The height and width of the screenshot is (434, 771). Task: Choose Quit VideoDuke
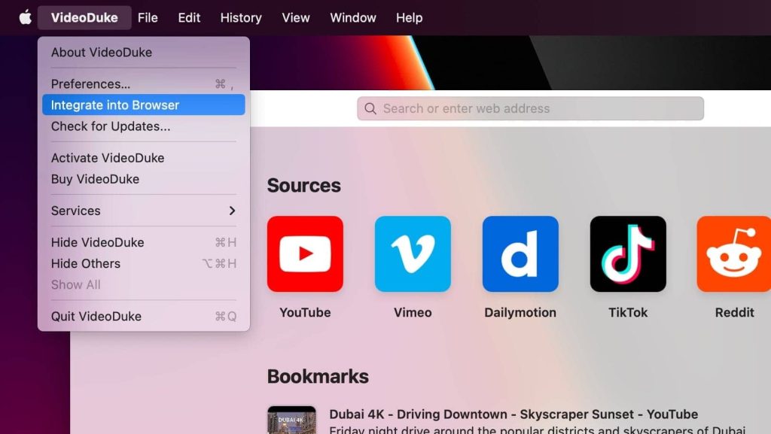(144, 316)
